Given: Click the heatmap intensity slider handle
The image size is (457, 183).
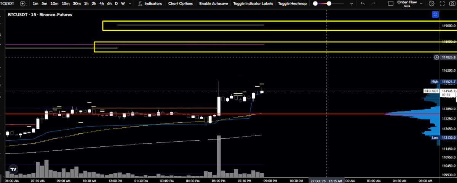Looking at the screenshot, I should [329, 3].
